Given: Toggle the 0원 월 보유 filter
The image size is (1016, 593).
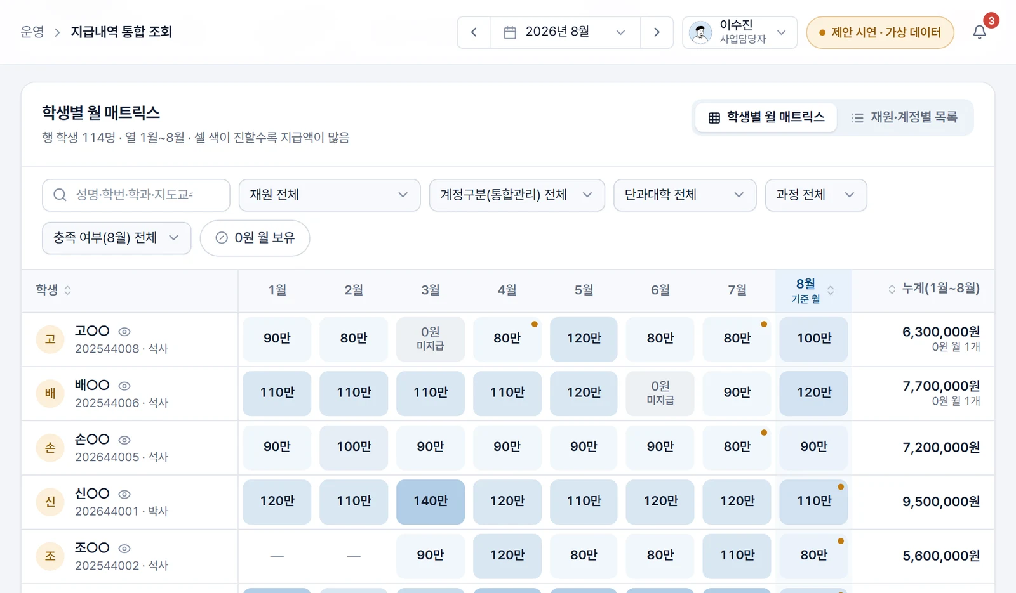Looking at the screenshot, I should (x=255, y=238).
